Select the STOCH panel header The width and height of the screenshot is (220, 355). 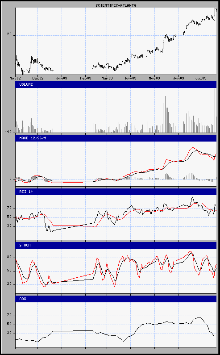point(116,246)
